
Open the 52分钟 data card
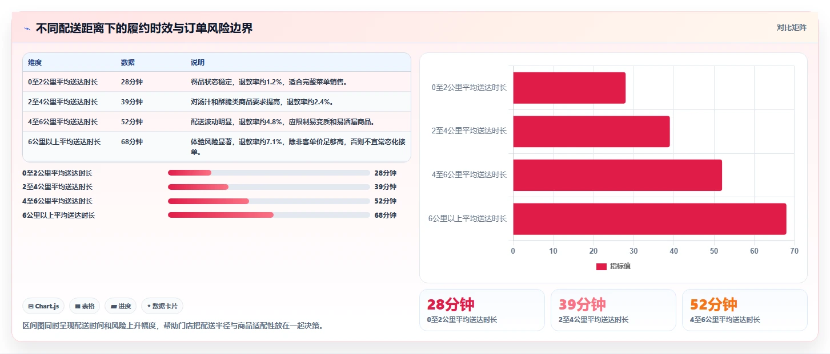745,310
